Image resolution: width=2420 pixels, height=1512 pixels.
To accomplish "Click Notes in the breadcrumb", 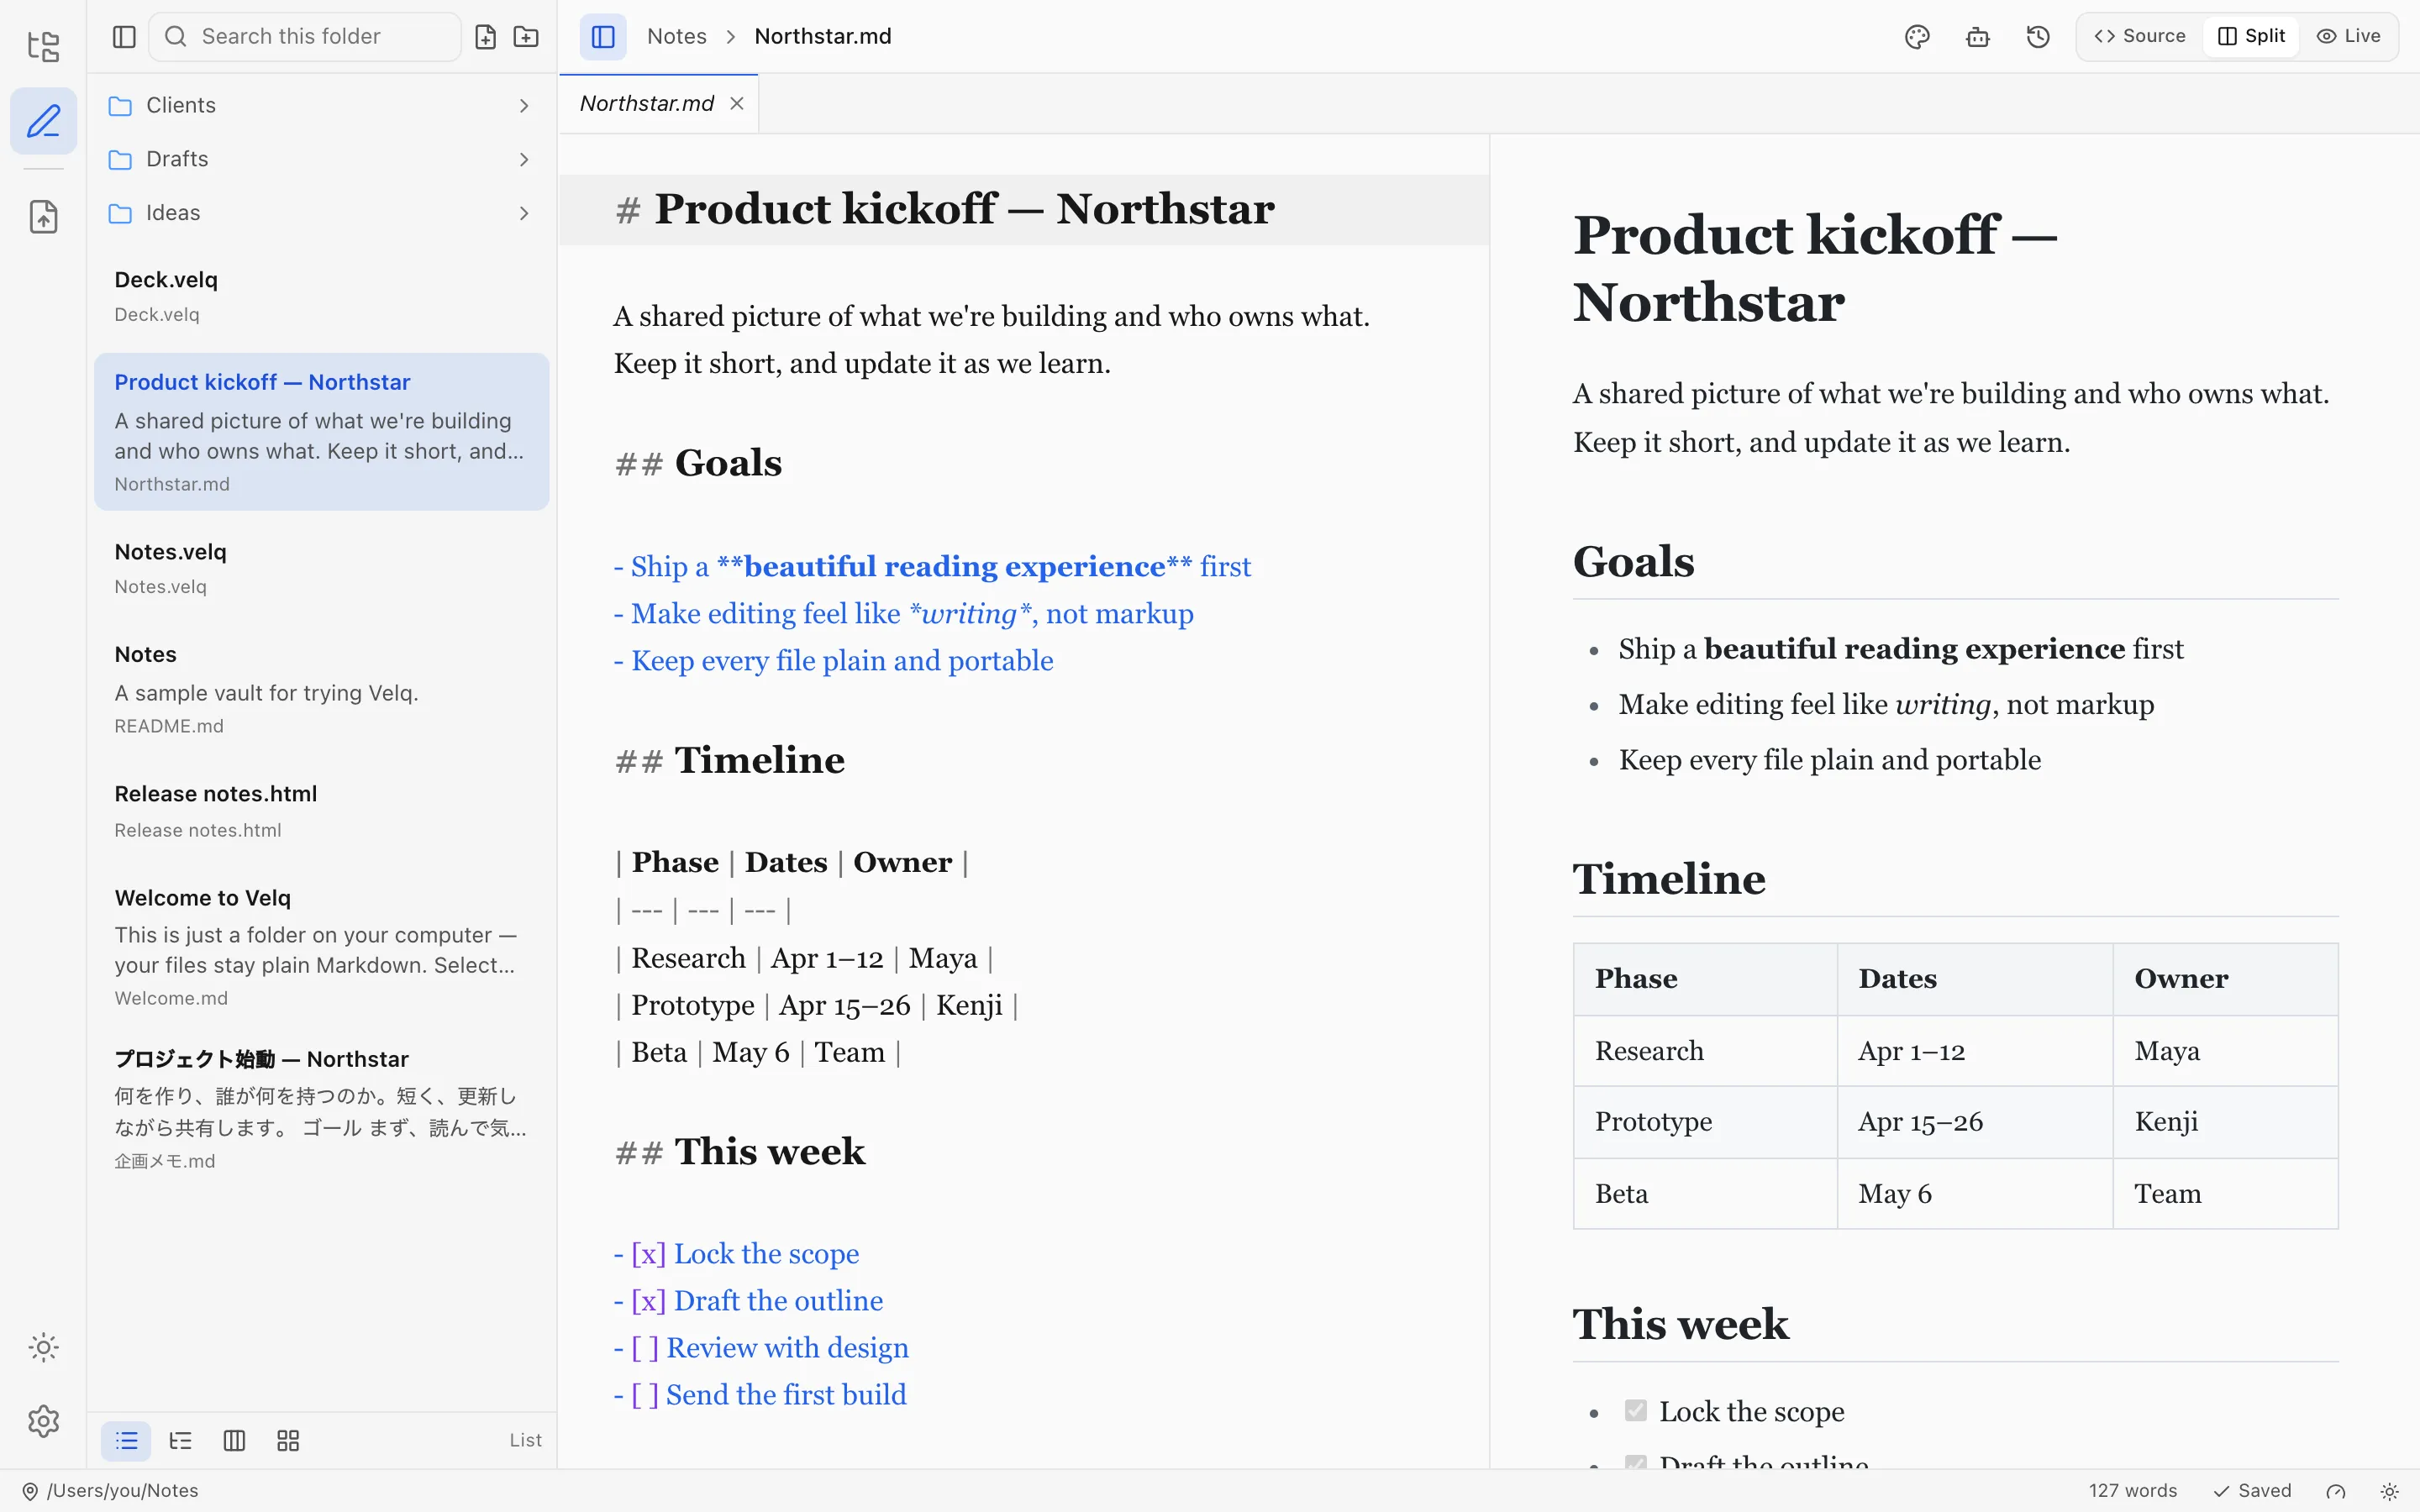I will [677, 37].
